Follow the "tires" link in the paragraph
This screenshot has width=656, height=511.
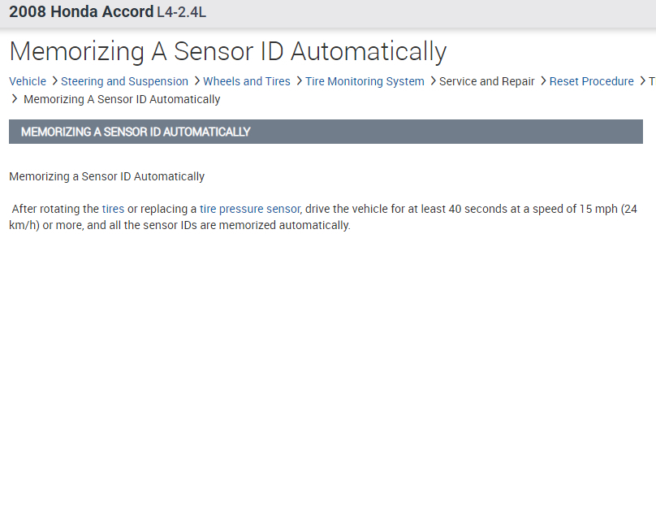point(113,209)
